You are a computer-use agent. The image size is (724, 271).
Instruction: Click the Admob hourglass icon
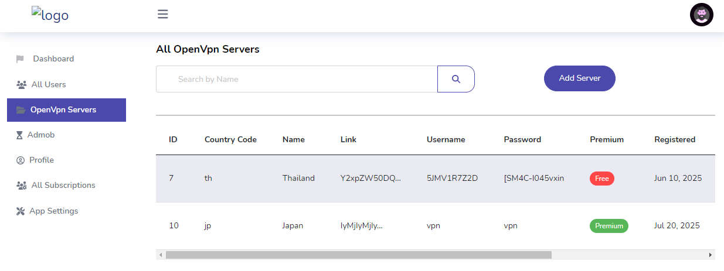coord(20,135)
